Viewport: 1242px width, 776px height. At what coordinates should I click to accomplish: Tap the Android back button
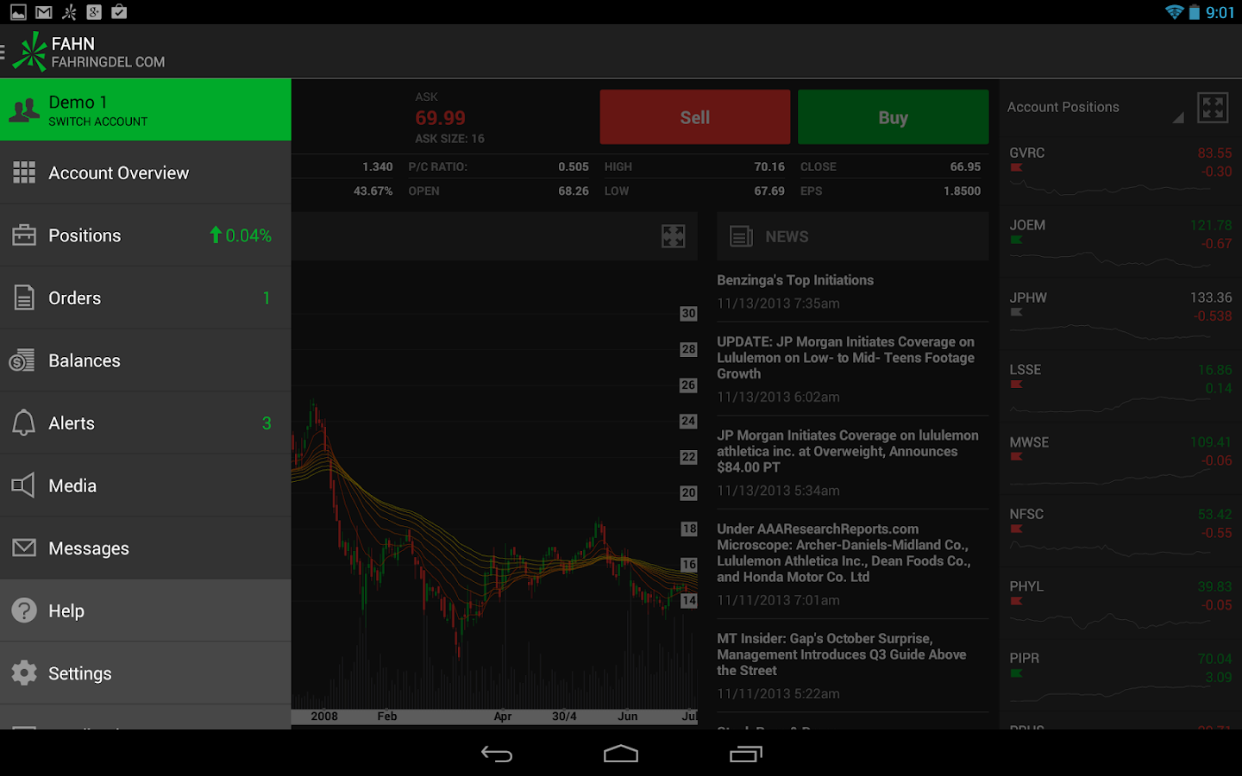(x=497, y=754)
